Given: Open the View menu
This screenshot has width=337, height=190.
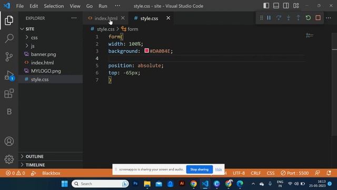Looking at the screenshot, I should 75,6.
